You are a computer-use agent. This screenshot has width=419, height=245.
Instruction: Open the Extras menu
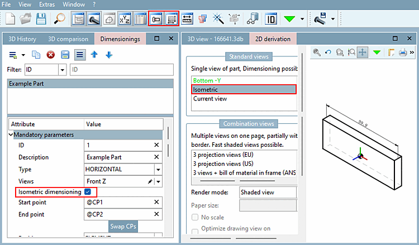[x=47, y=4]
